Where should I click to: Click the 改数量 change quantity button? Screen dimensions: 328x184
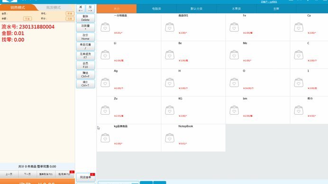pyautogui.click(x=85, y=28)
